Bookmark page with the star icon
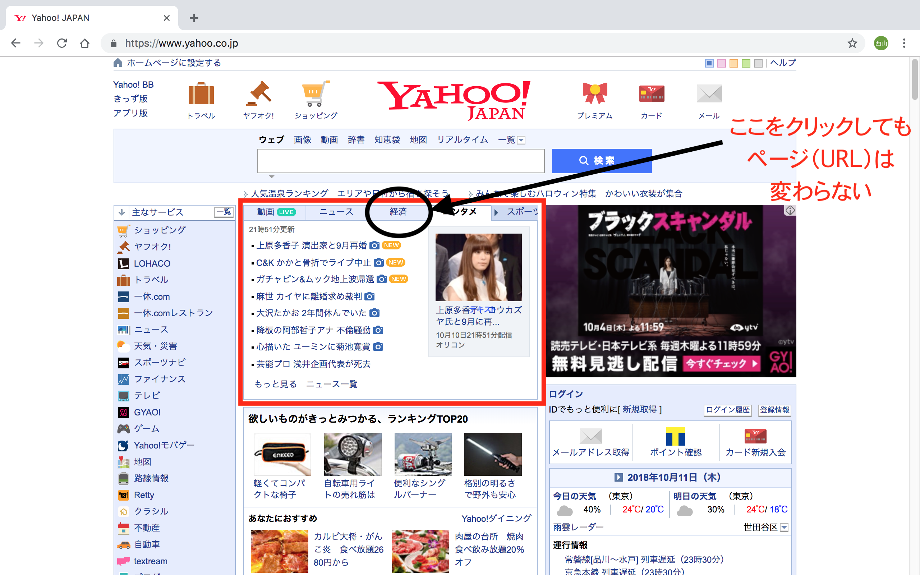The height and width of the screenshot is (575, 920). coord(852,43)
